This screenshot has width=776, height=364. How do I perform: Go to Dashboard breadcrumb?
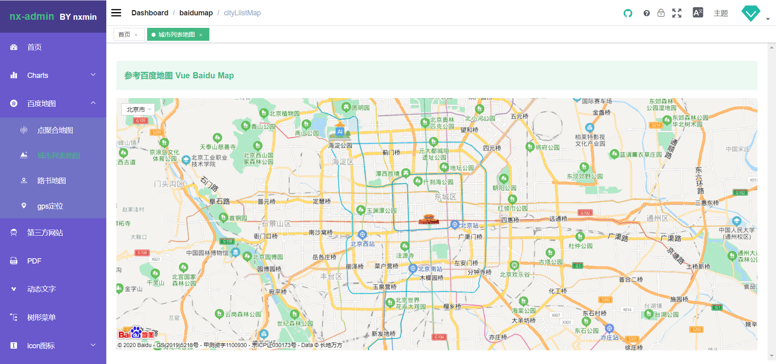pos(150,13)
